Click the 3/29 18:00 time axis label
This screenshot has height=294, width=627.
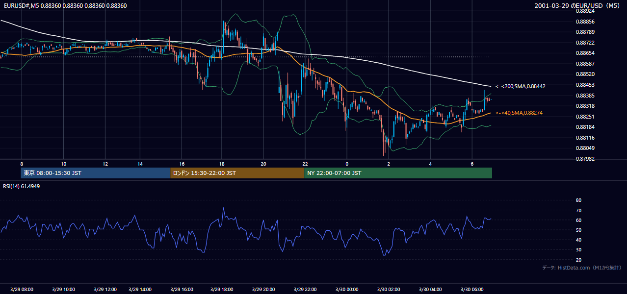pos(221,290)
